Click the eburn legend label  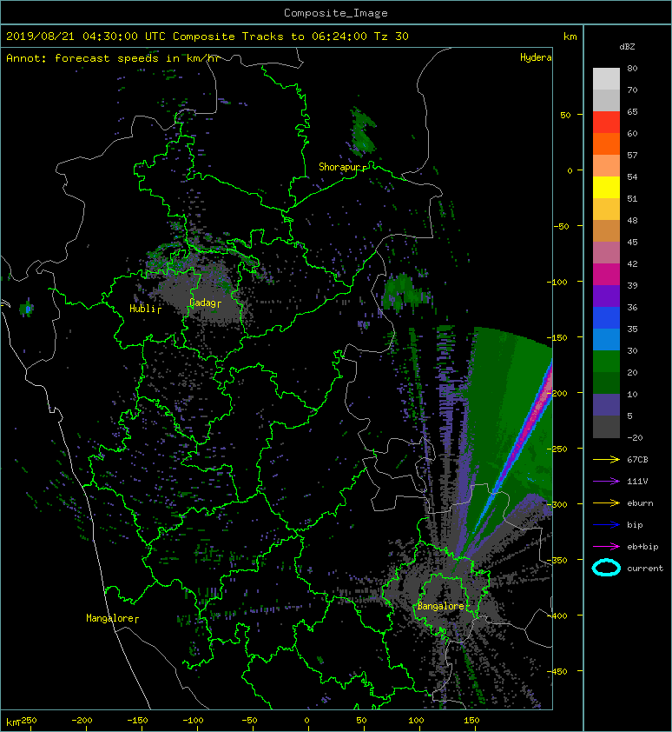pyautogui.click(x=640, y=503)
